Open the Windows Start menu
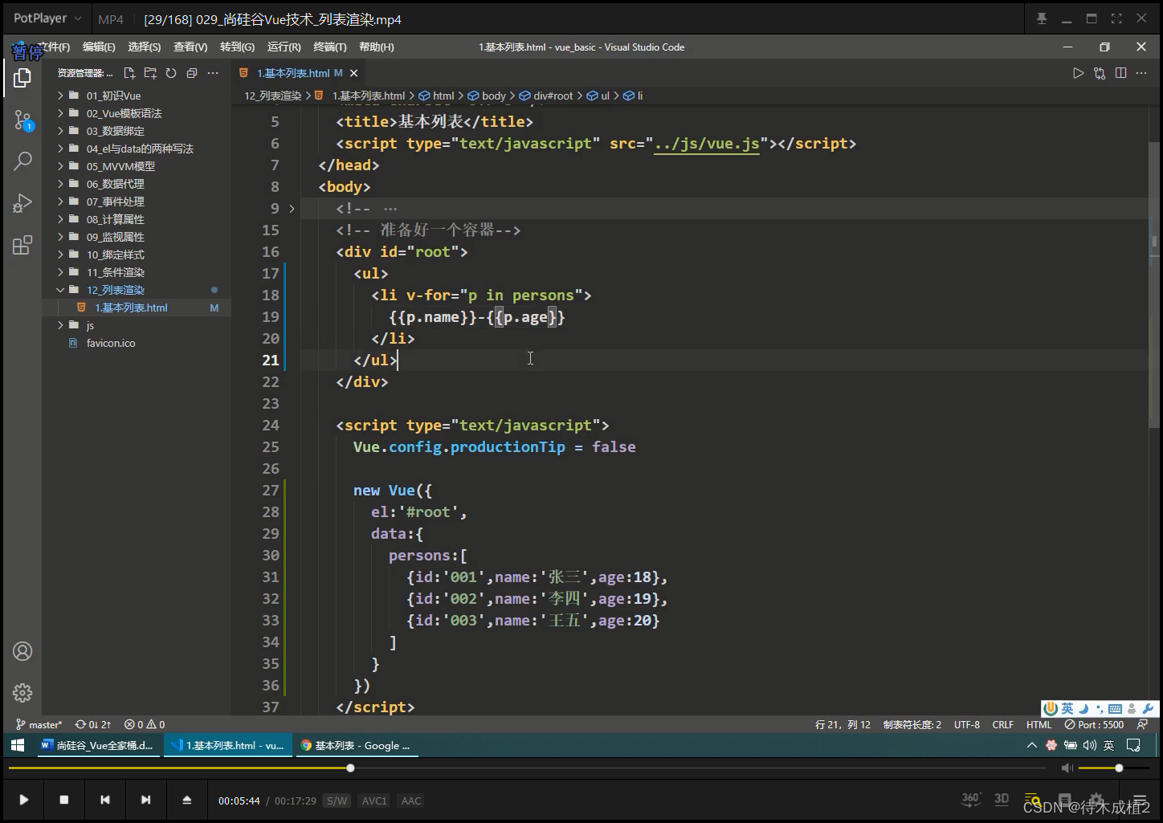 [18, 746]
